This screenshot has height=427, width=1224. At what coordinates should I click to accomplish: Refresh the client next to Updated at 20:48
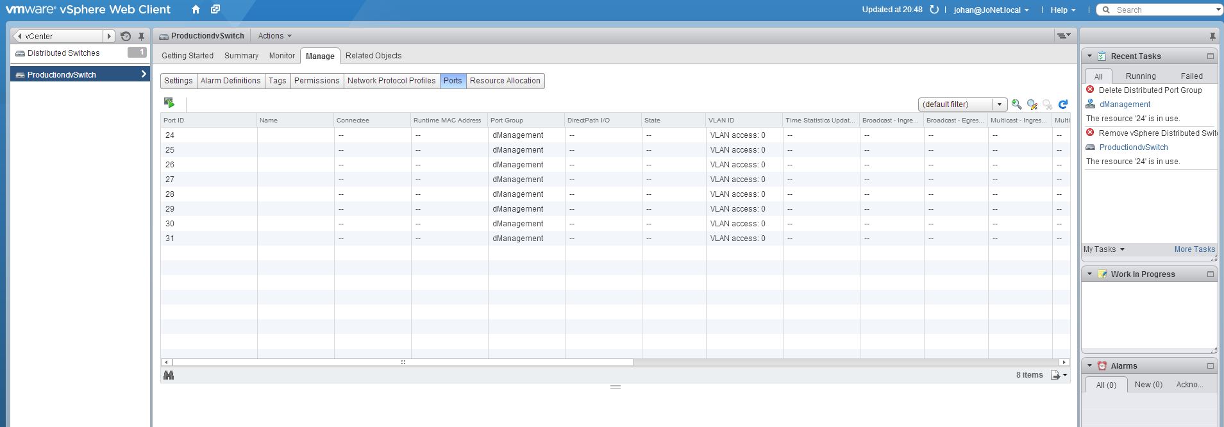934,10
